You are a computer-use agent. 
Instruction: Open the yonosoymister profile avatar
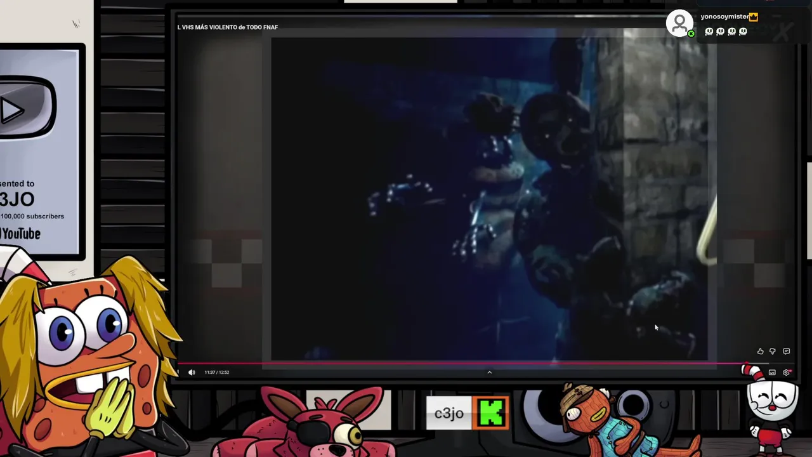(679, 23)
